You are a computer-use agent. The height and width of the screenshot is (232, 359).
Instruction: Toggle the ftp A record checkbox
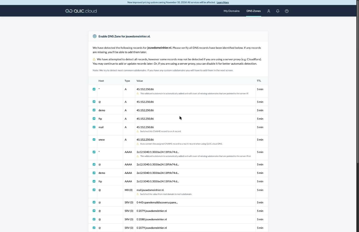[x=94, y=119]
